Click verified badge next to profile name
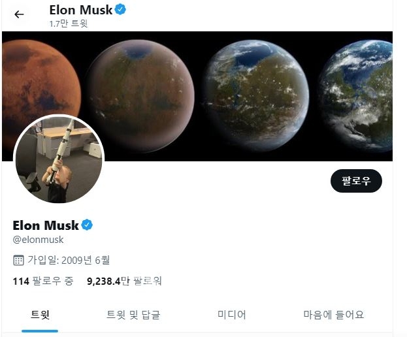407x337 pixels. point(87,225)
